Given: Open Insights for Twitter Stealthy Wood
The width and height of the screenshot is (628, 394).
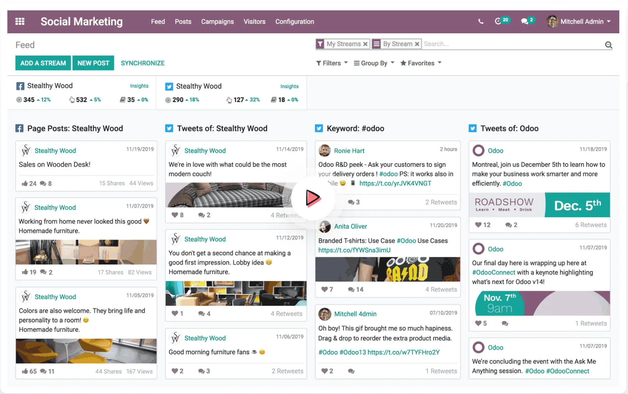Looking at the screenshot, I should [x=289, y=86].
